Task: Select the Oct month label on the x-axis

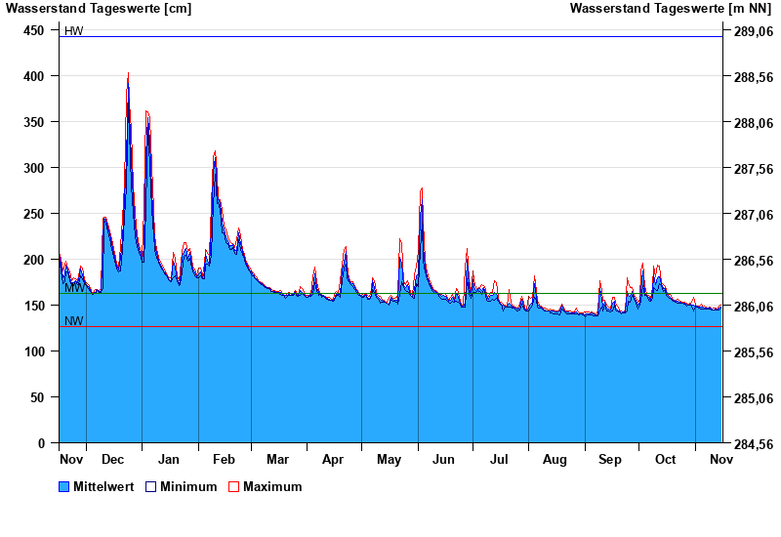Action: (666, 459)
